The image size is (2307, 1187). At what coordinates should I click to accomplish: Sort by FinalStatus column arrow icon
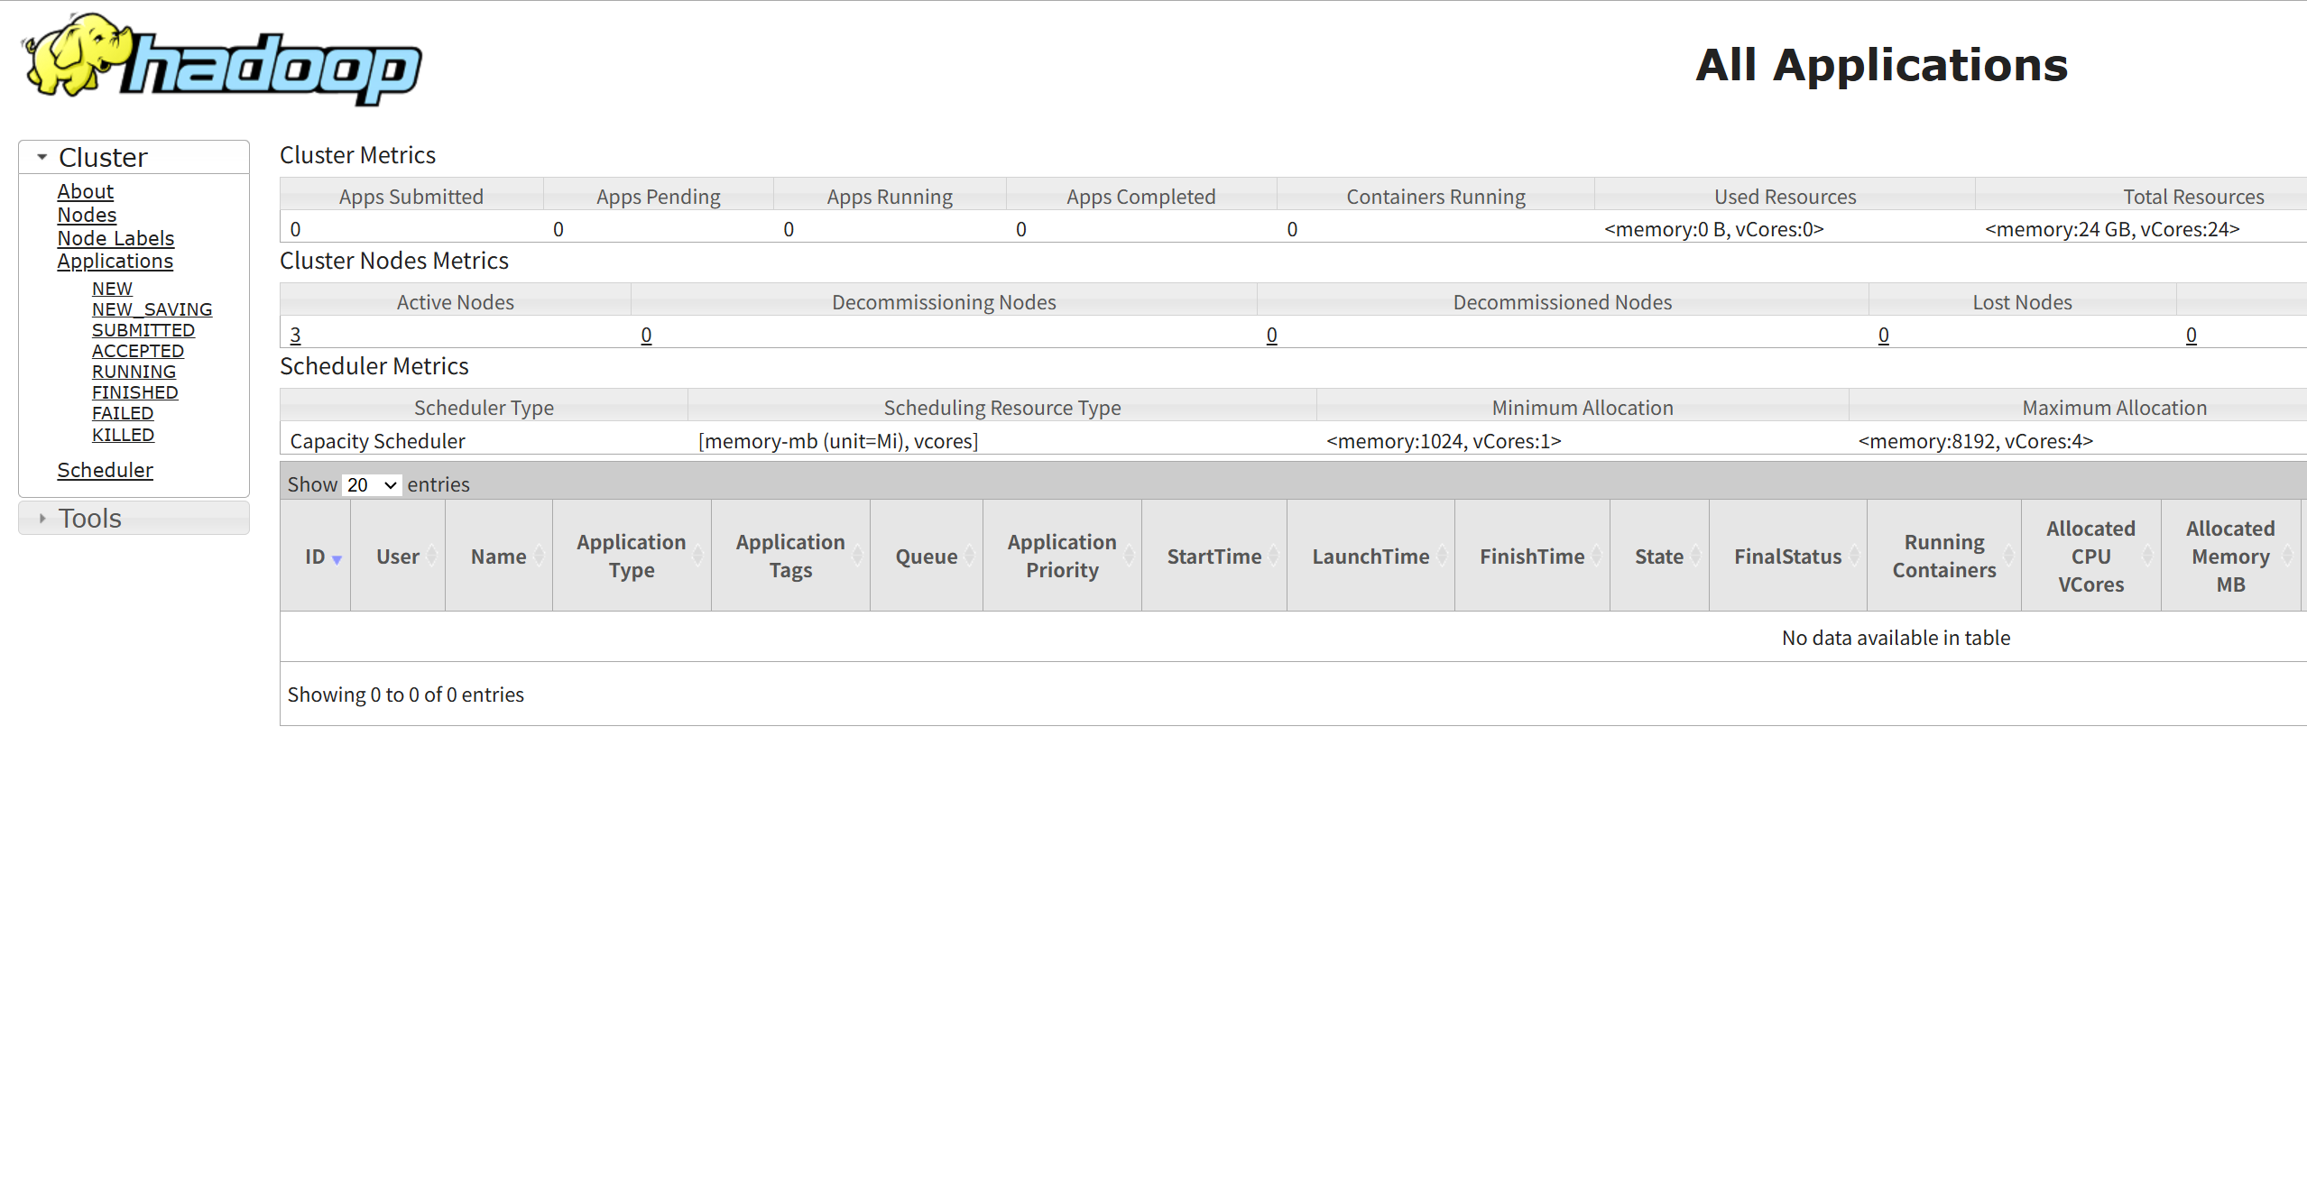pyautogui.click(x=1854, y=557)
